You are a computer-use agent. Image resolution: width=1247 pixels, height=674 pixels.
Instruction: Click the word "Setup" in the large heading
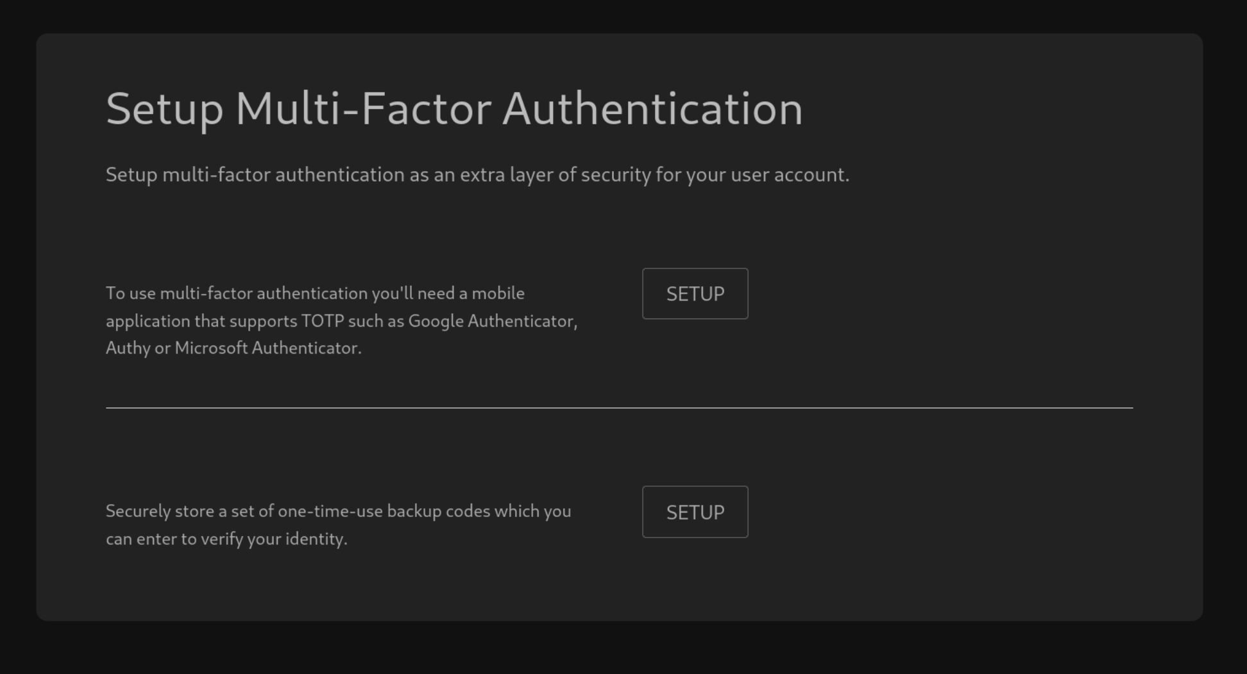[164, 109]
